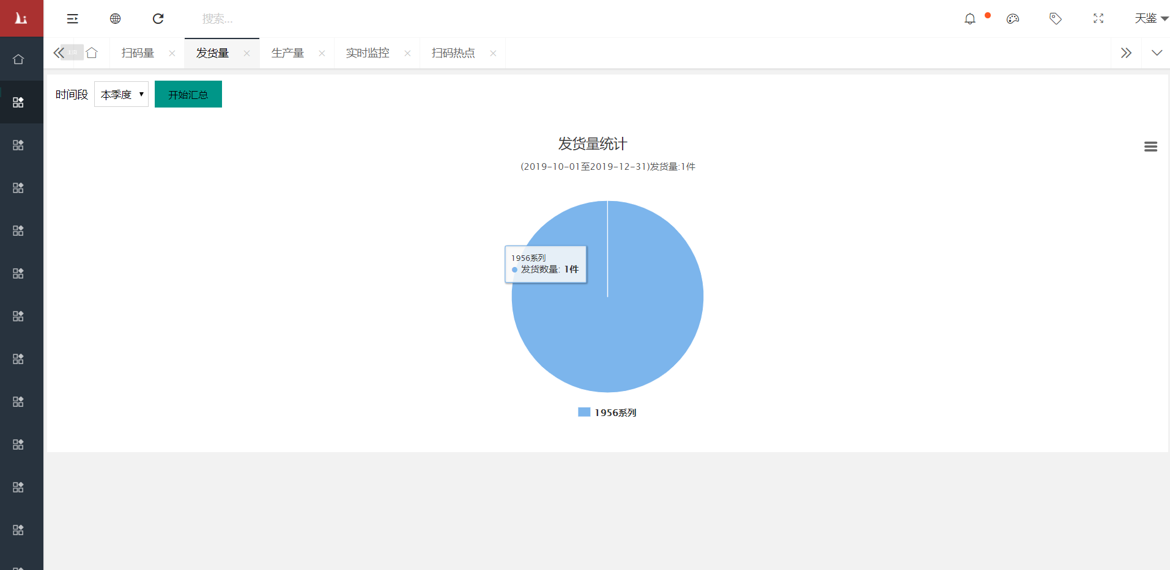1170x570 pixels.
Task: Toggle the 1956系列 legend item
Action: [x=607, y=413]
